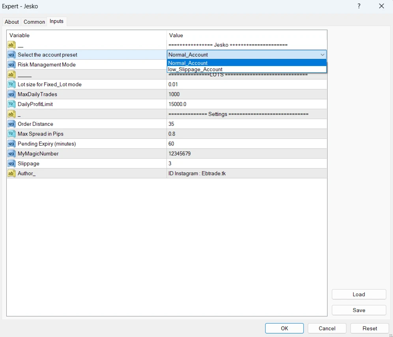Viewport: 393px width, 337px height.
Task: Click the icon beside Lot size for Fixed_Lot mode
Action: point(11,84)
